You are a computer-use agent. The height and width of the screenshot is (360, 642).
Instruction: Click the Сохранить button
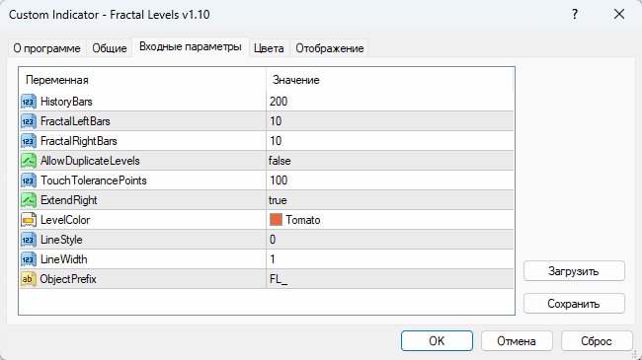click(x=574, y=304)
